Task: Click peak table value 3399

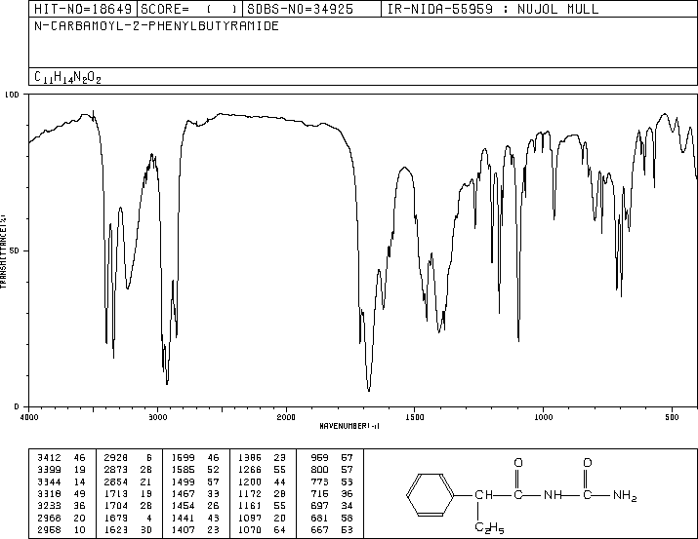Action: 49,469
